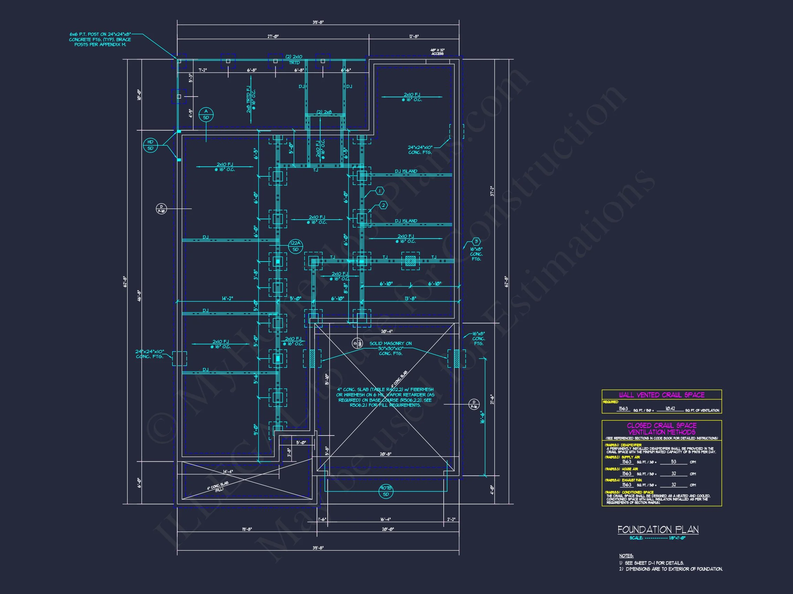Click the '40x32 ACCESS' label
793x594 pixels.
(x=437, y=52)
